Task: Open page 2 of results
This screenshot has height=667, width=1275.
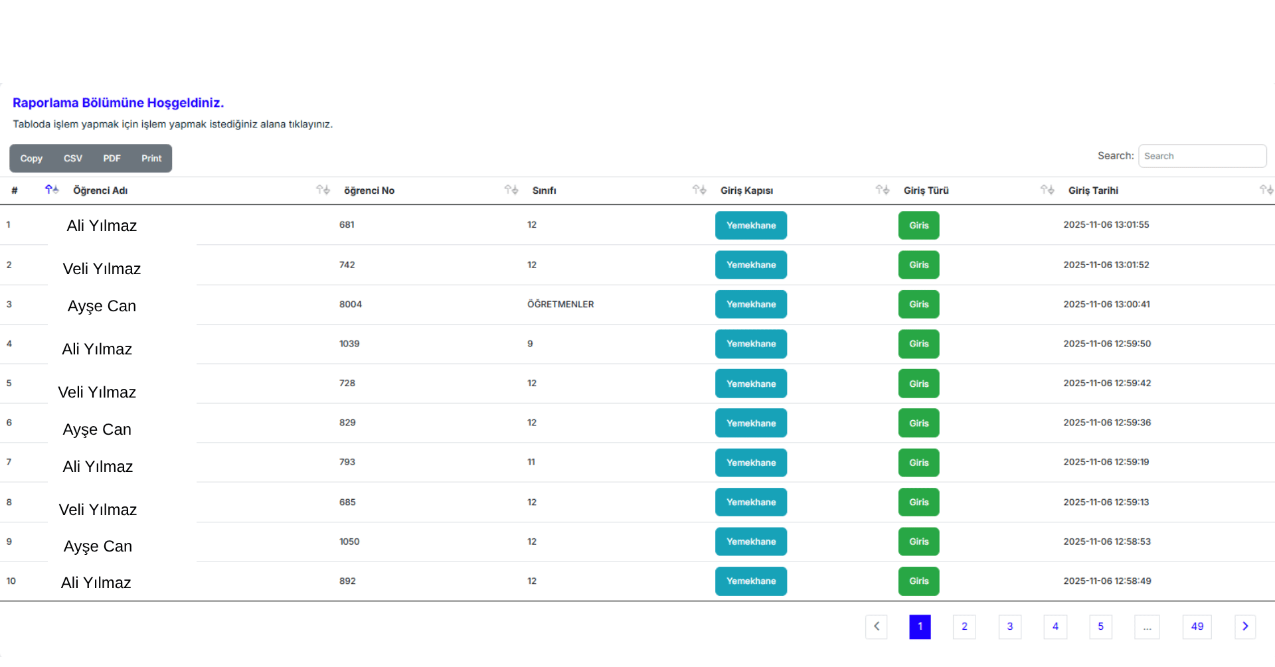Action: click(x=964, y=627)
